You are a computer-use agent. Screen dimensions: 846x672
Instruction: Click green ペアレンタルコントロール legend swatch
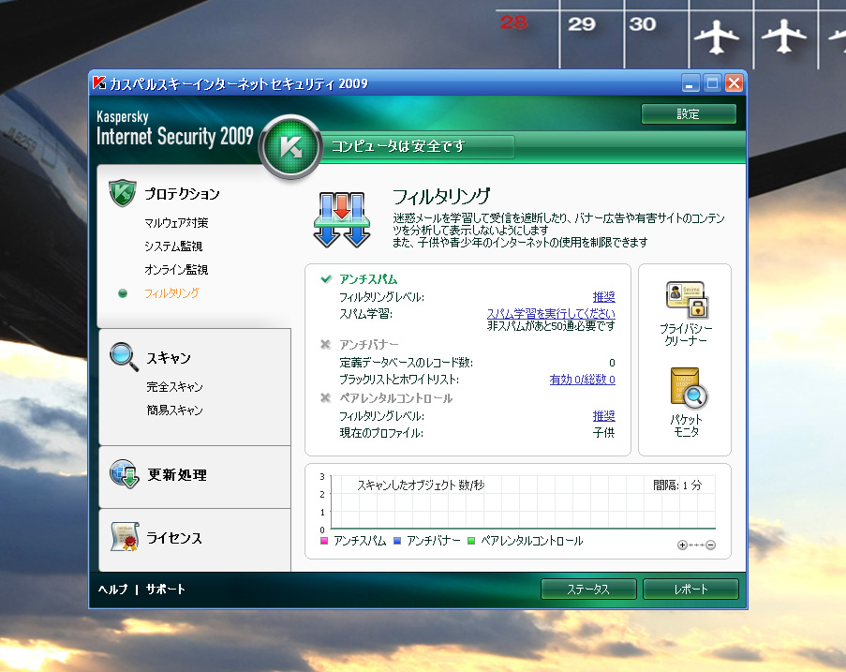click(471, 540)
